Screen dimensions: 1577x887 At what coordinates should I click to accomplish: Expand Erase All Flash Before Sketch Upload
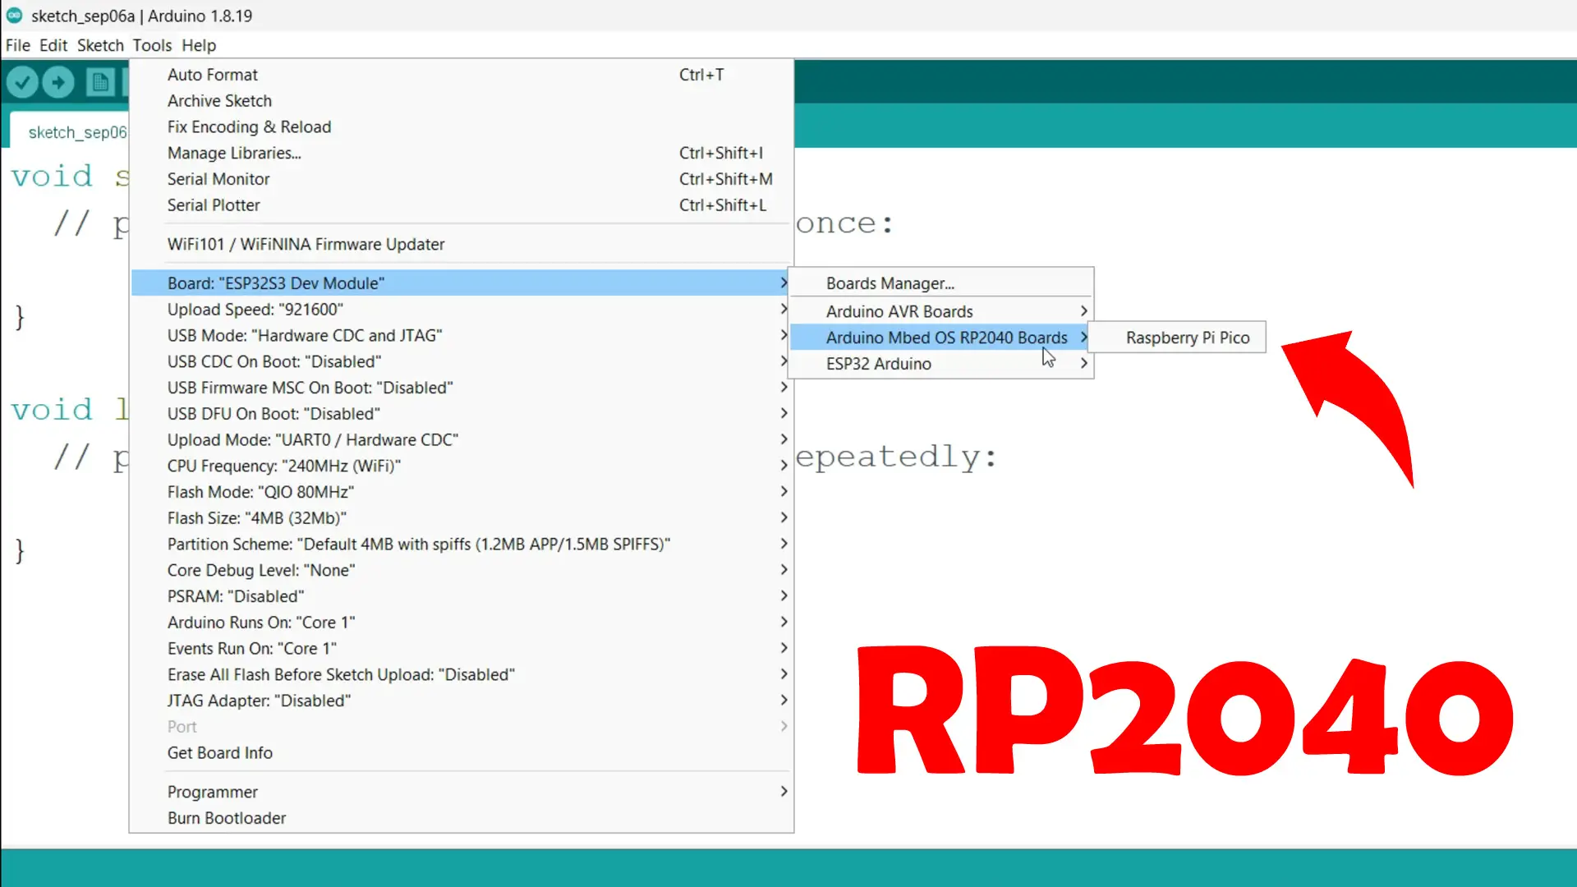(462, 674)
